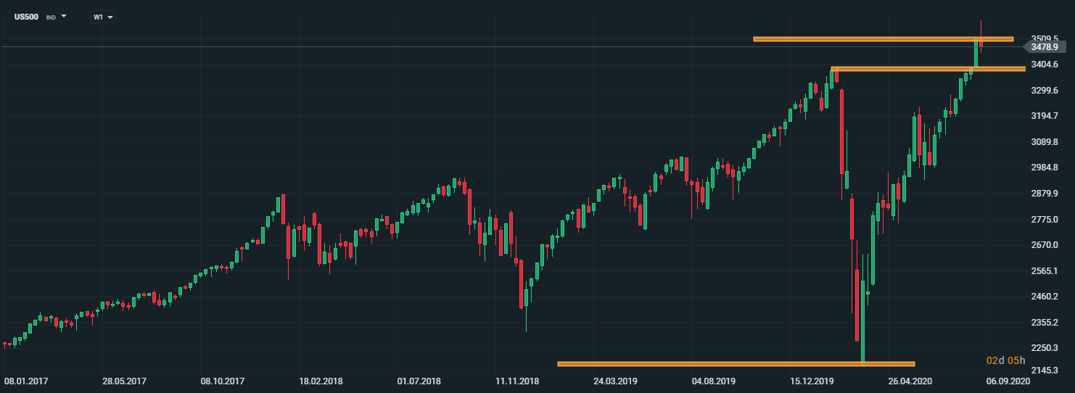Click the US500 symbol name
Viewport: 1075px width, 393px height.
27,17
